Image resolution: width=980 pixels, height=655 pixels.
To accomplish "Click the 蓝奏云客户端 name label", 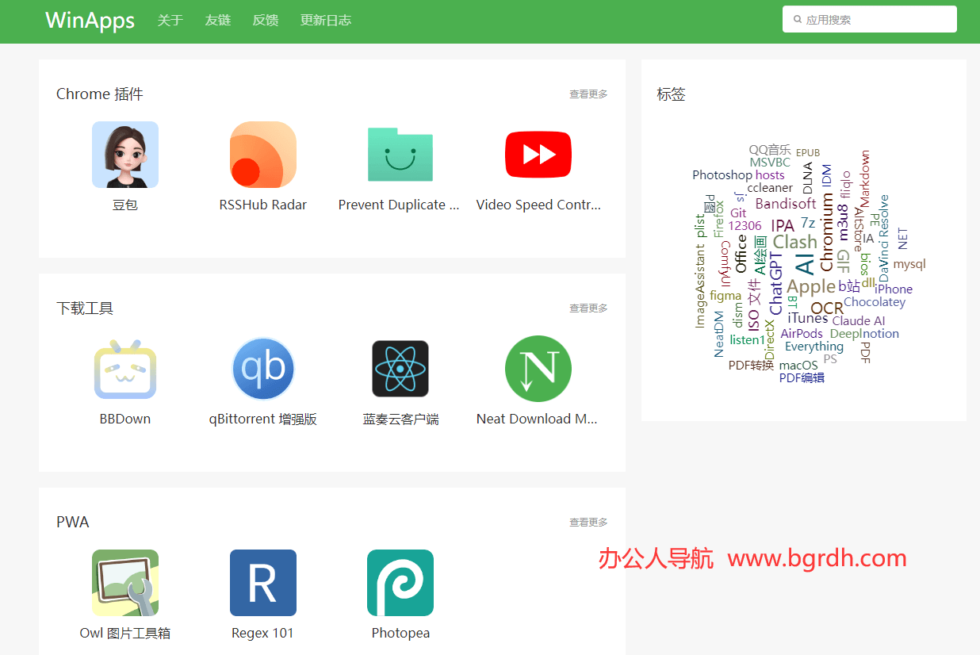I will click(400, 419).
